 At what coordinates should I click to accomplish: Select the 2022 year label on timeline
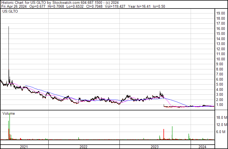(84, 147)
